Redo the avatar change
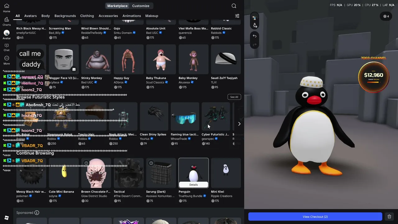Image resolution: width=398 pixels, height=224 pixels. pyautogui.click(x=255, y=45)
